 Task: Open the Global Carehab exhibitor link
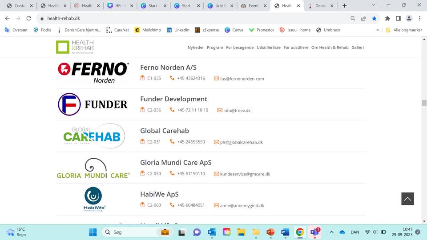165,131
